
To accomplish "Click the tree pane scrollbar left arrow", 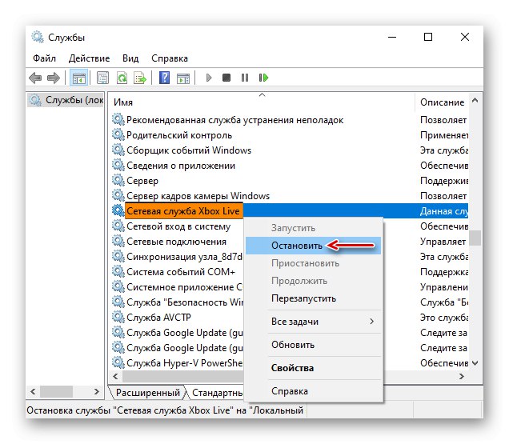I will point(33,391).
